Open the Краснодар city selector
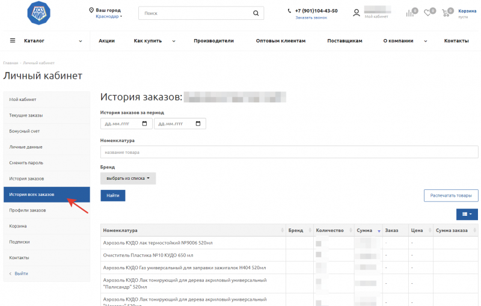Viewport: 481px width, 306px height. click(x=109, y=17)
